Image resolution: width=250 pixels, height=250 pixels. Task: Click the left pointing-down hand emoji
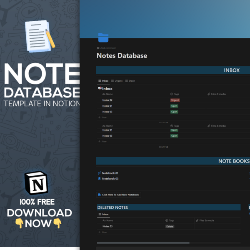pos(19,223)
